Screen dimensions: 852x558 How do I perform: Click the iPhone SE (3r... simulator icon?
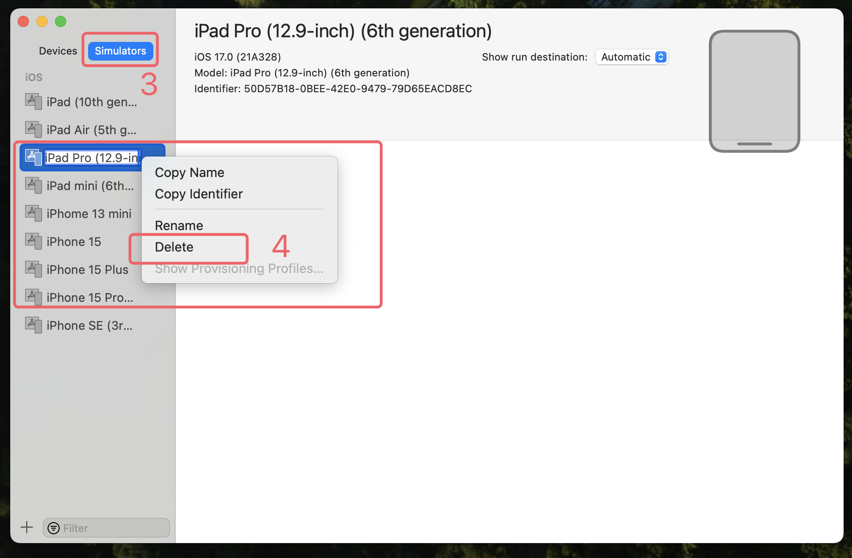(x=34, y=325)
